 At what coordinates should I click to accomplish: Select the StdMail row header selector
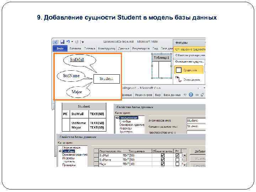point(96,155)
